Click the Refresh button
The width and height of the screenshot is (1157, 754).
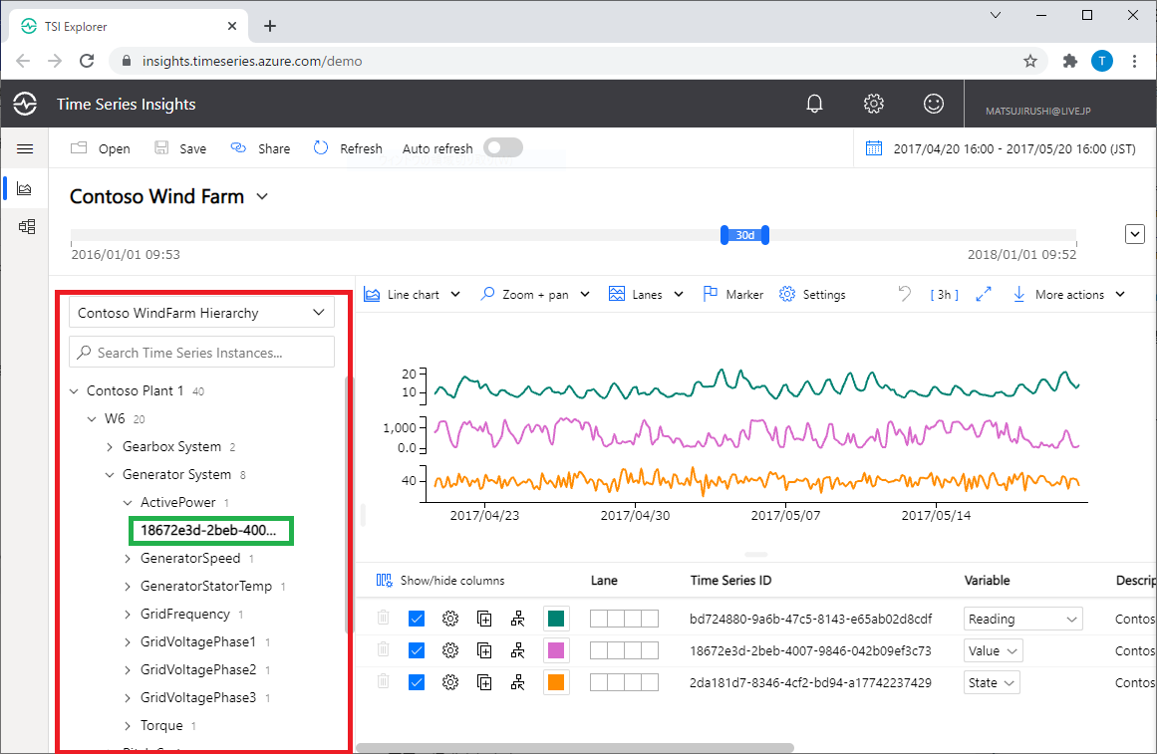(348, 148)
